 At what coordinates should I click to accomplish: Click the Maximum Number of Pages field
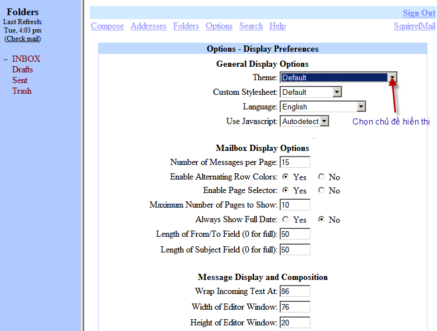pyautogui.click(x=295, y=205)
